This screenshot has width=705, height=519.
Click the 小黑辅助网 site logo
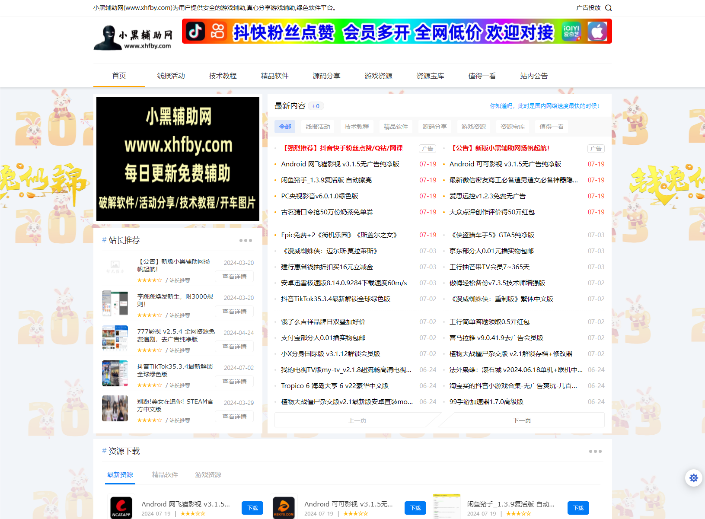tap(133, 38)
